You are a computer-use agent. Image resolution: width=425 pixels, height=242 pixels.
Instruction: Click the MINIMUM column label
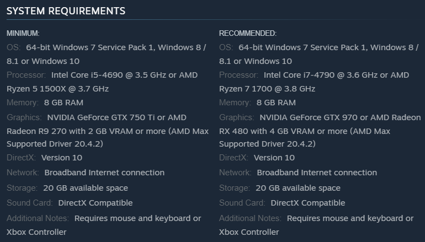23,34
